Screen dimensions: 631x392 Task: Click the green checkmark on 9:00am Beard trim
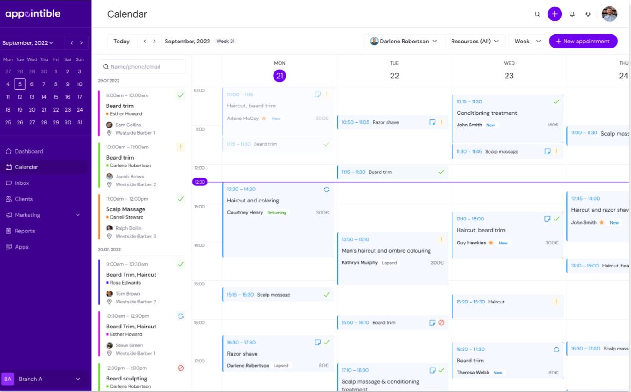tap(180, 96)
